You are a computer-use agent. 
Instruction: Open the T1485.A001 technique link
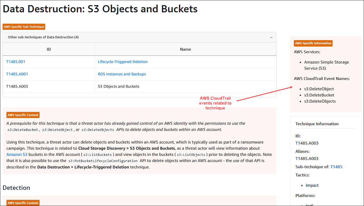point(17,74)
